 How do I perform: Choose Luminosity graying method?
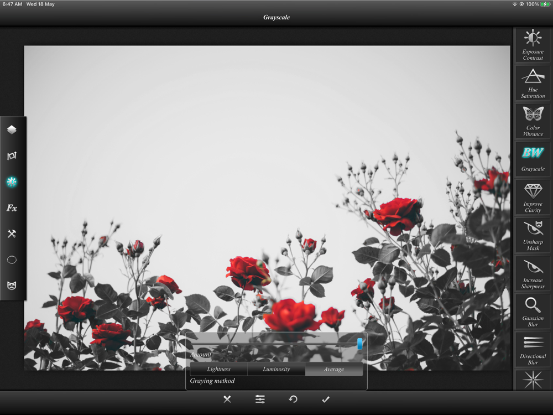coord(276,369)
